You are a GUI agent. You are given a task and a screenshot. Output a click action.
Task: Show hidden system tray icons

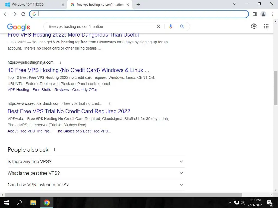(x=230, y=203)
